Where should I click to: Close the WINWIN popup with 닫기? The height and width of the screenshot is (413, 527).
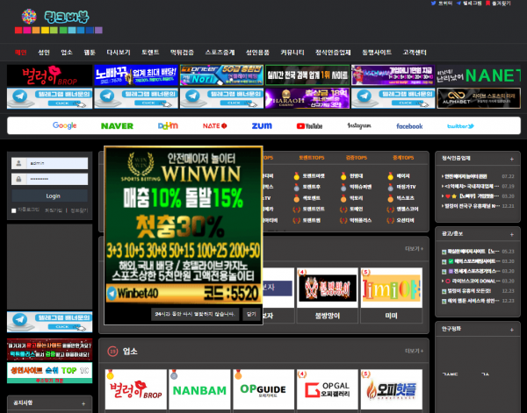pos(251,312)
